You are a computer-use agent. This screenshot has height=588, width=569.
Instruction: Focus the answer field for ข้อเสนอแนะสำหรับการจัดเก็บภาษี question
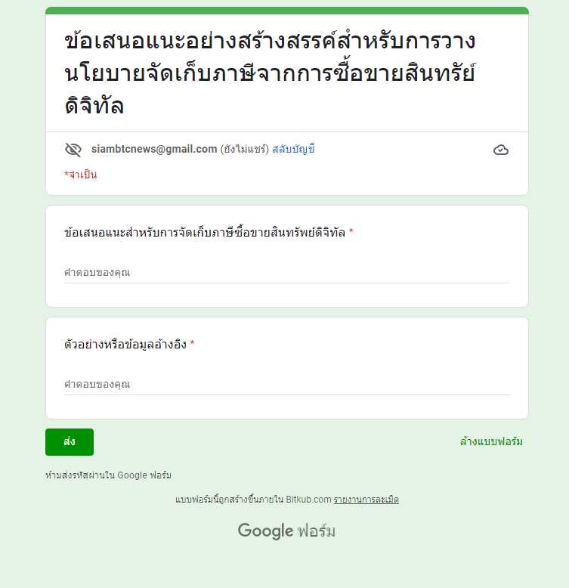pos(286,273)
